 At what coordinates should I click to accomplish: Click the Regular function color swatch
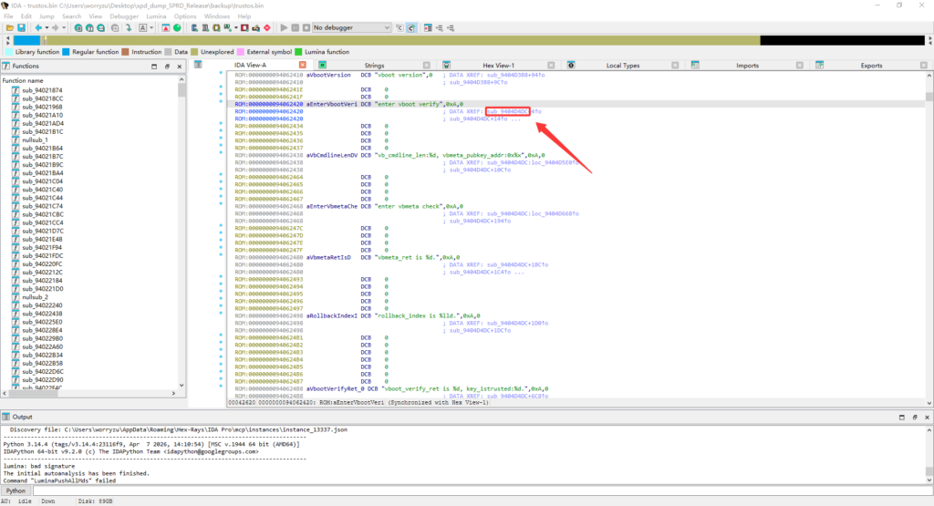pos(66,52)
